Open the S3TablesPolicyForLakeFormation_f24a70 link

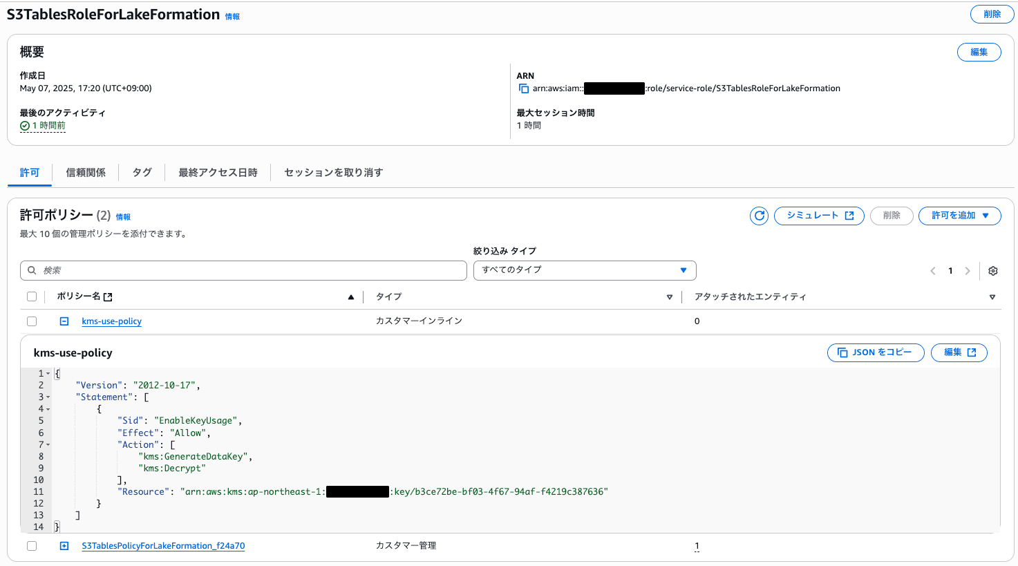coord(163,546)
